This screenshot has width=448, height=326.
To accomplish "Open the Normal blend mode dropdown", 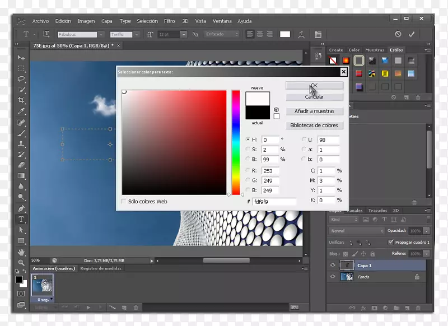I will (356, 230).
